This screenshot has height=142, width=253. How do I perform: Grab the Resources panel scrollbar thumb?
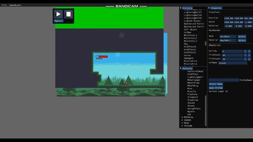[206, 111]
